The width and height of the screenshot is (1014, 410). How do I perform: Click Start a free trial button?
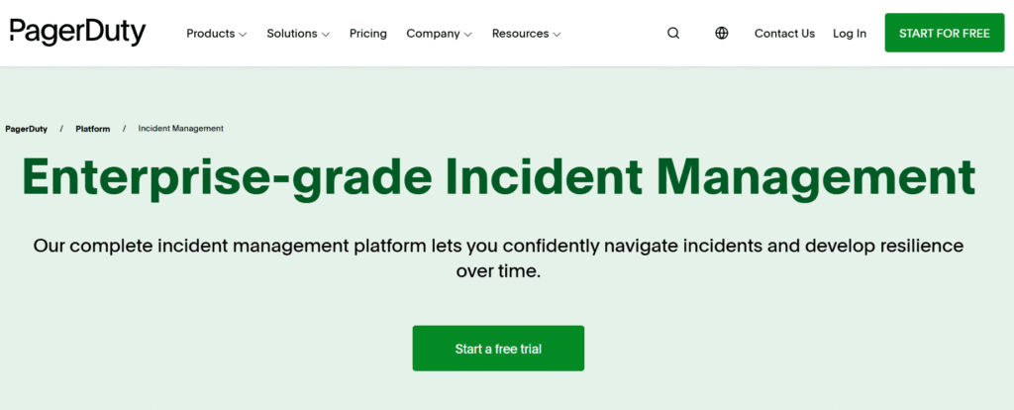(x=498, y=349)
